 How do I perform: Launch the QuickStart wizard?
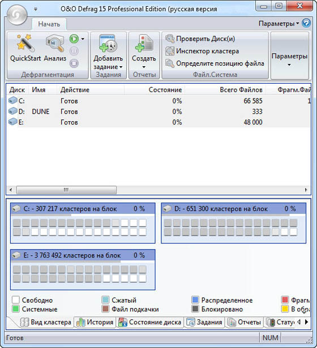(x=25, y=48)
